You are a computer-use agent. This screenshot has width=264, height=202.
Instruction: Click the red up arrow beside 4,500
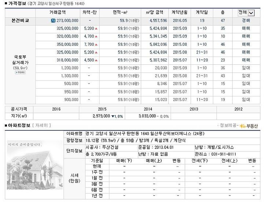96,60
